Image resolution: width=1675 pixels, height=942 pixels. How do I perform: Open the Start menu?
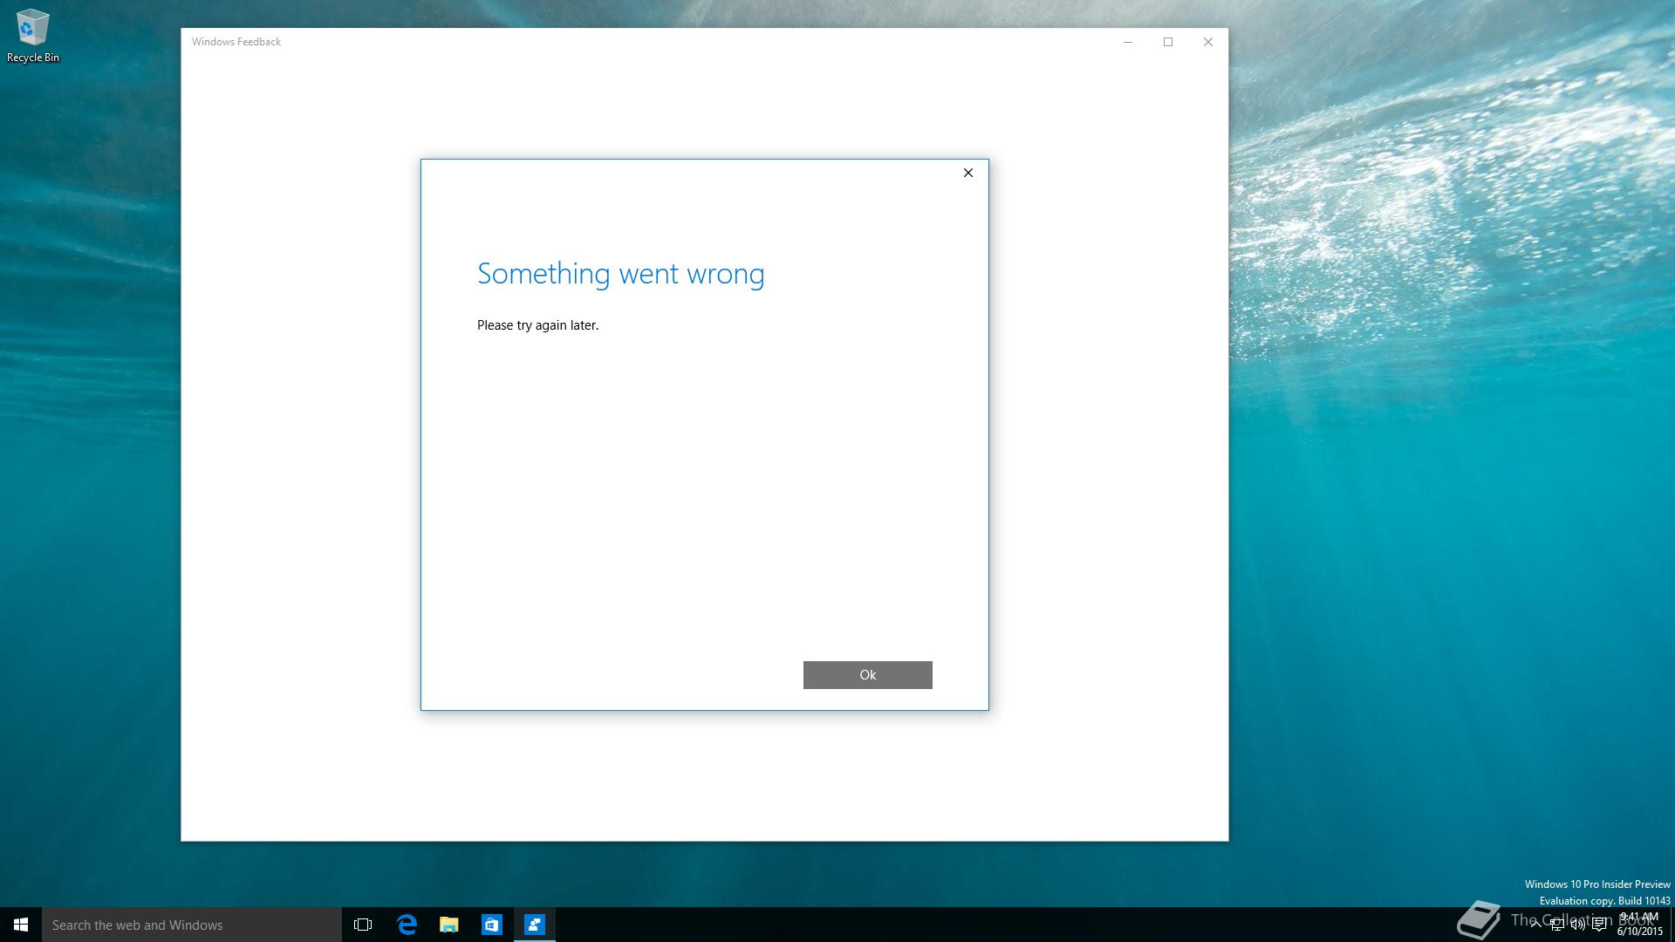click(21, 925)
